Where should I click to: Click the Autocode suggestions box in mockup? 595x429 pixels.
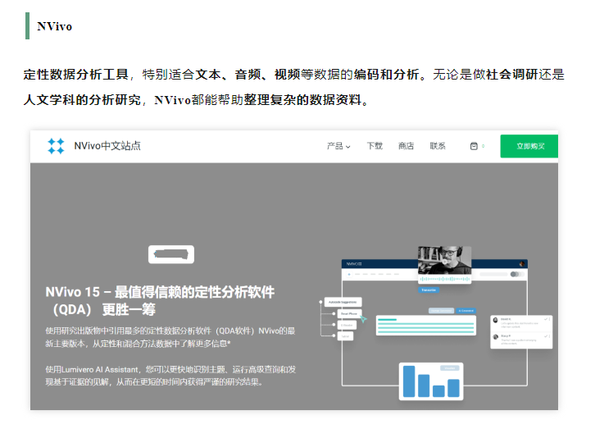click(x=343, y=302)
